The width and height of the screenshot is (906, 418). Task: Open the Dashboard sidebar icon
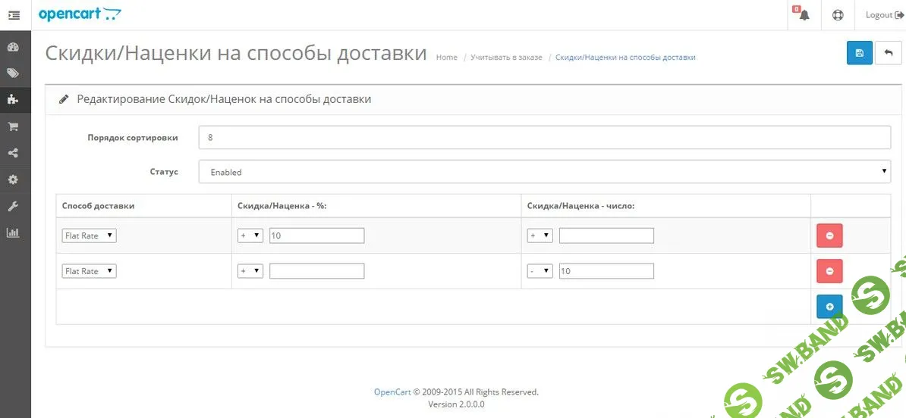[x=13, y=47]
